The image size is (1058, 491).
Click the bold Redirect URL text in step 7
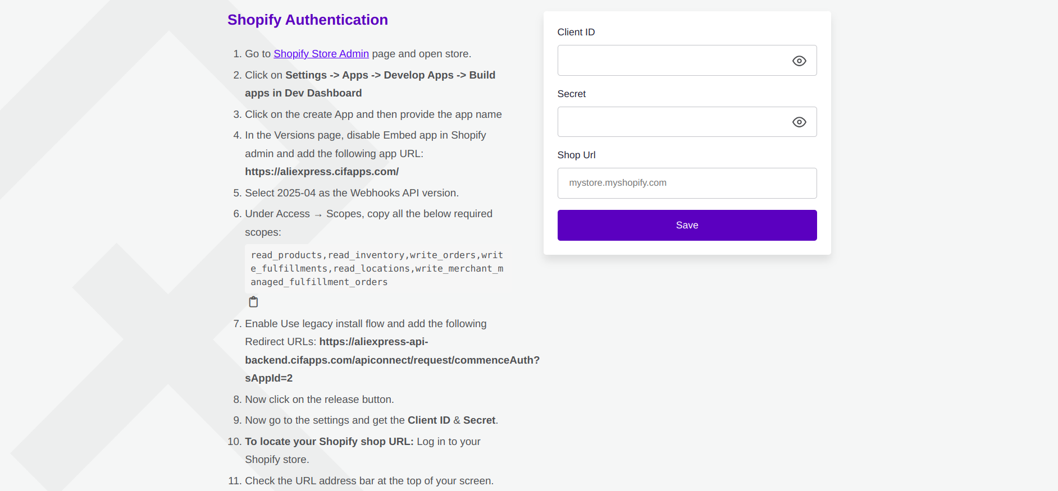coord(392,360)
